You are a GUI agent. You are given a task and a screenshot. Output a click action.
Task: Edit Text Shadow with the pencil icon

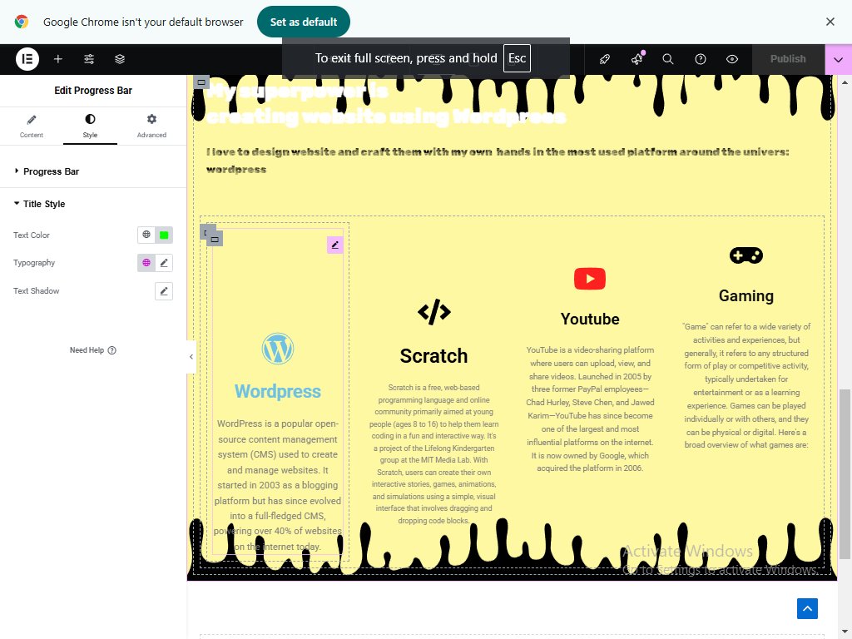coord(164,290)
